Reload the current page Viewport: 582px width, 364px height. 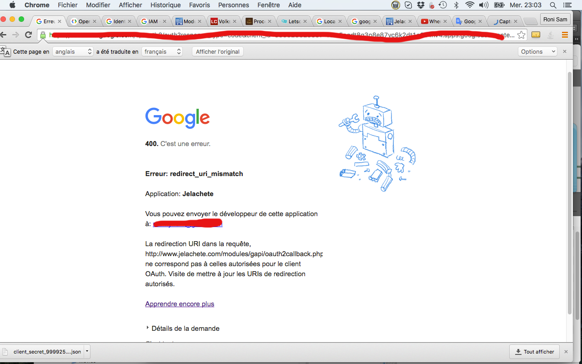[29, 35]
